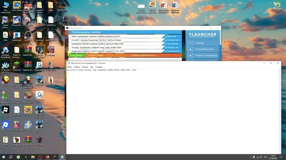
Task: Open the Fallout Vault Boy shortcut
Action: click(x=28, y=126)
